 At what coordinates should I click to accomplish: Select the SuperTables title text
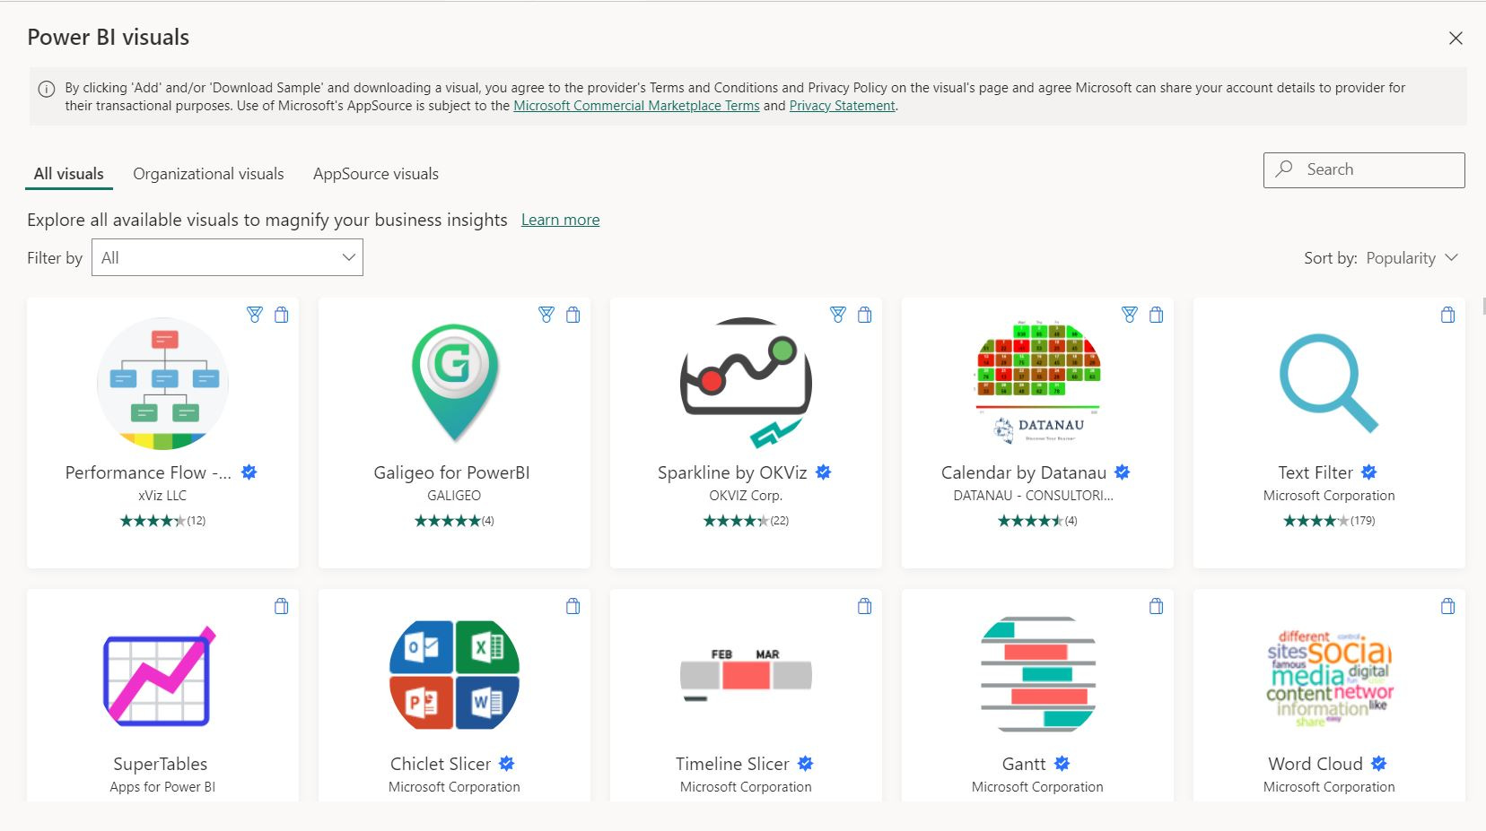coord(161,764)
